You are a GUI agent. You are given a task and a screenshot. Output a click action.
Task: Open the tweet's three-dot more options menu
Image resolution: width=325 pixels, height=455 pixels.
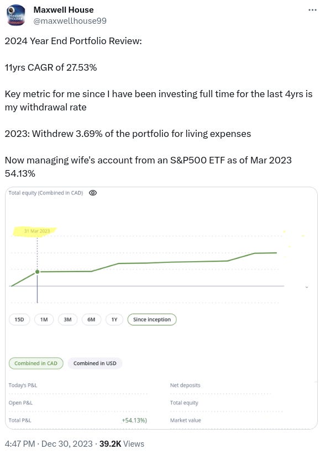(312, 10)
